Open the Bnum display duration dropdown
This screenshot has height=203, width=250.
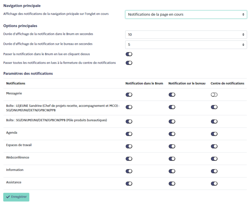pyautogui.click(x=186, y=35)
